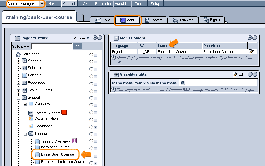Click the Home page house icon
265x166 pixels.
click(x=18, y=54)
